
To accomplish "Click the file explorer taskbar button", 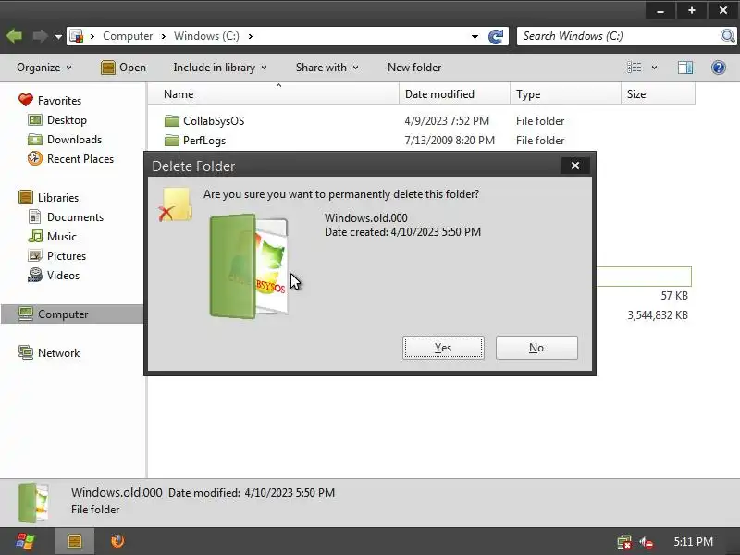I will coord(75,541).
